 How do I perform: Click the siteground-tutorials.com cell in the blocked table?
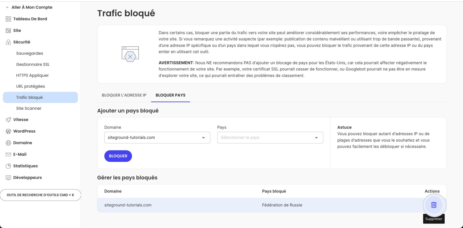pos(128,205)
